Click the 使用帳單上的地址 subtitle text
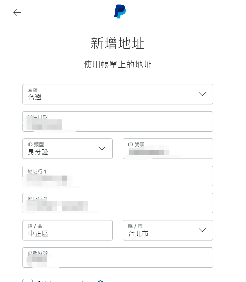The height and width of the screenshot is (282, 246). click(x=118, y=64)
